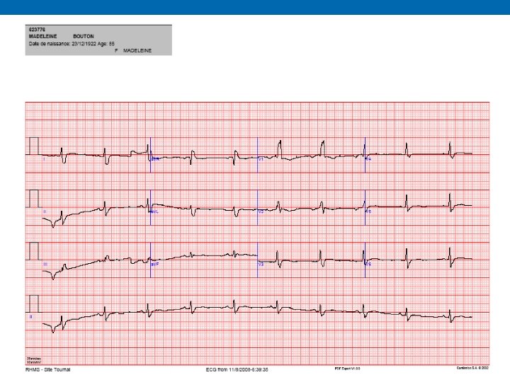Click the sex indicator F
The height and width of the screenshot is (382, 510).
click(x=116, y=51)
